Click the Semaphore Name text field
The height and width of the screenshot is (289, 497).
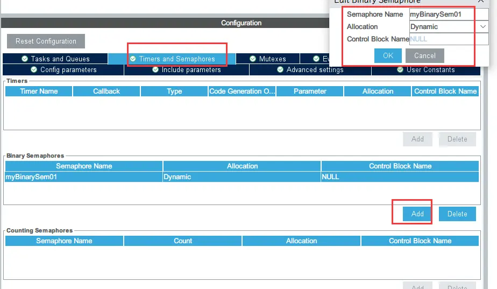tap(441, 14)
